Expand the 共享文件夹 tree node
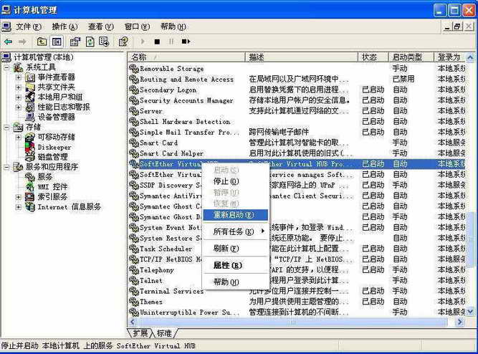This screenshot has width=478, height=354. (19, 87)
